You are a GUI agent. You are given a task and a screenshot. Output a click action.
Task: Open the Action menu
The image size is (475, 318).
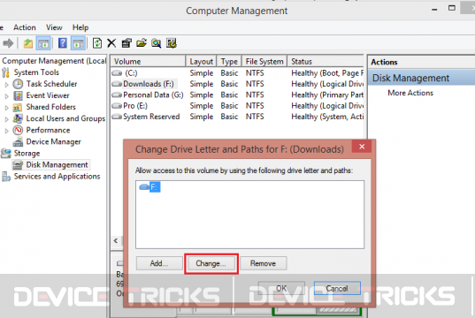point(25,27)
